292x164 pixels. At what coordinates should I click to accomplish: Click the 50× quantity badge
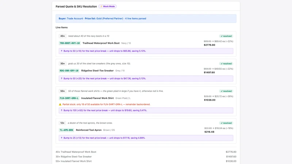[x=62, y=91]
